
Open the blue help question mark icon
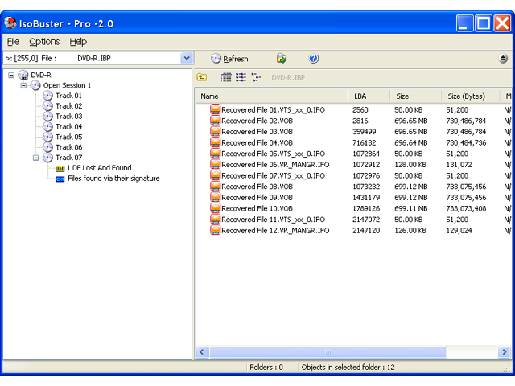point(313,59)
